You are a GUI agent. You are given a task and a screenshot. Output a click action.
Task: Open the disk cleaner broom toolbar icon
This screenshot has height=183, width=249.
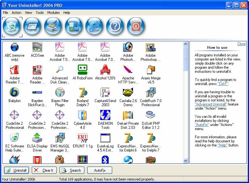pyautogui.click(x=53, y=26)
